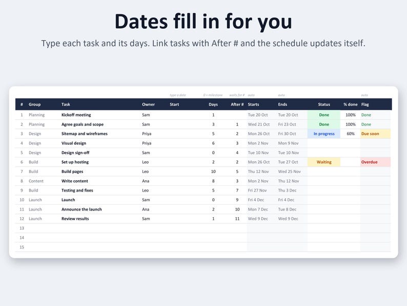Click the empty Task cell in row 13

click(99, 228)
